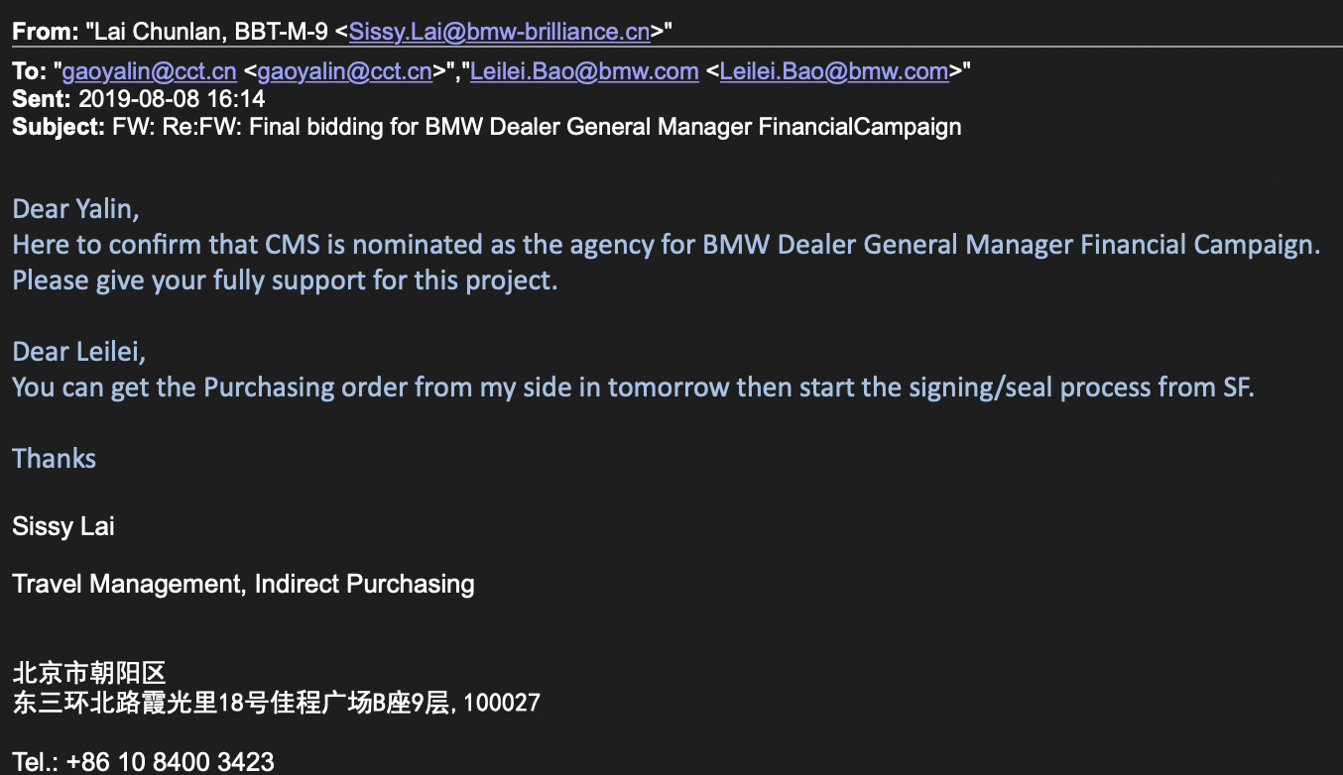Click the "To:" header label
This screenshot has height=775, width=1343.
coord(31,71)
